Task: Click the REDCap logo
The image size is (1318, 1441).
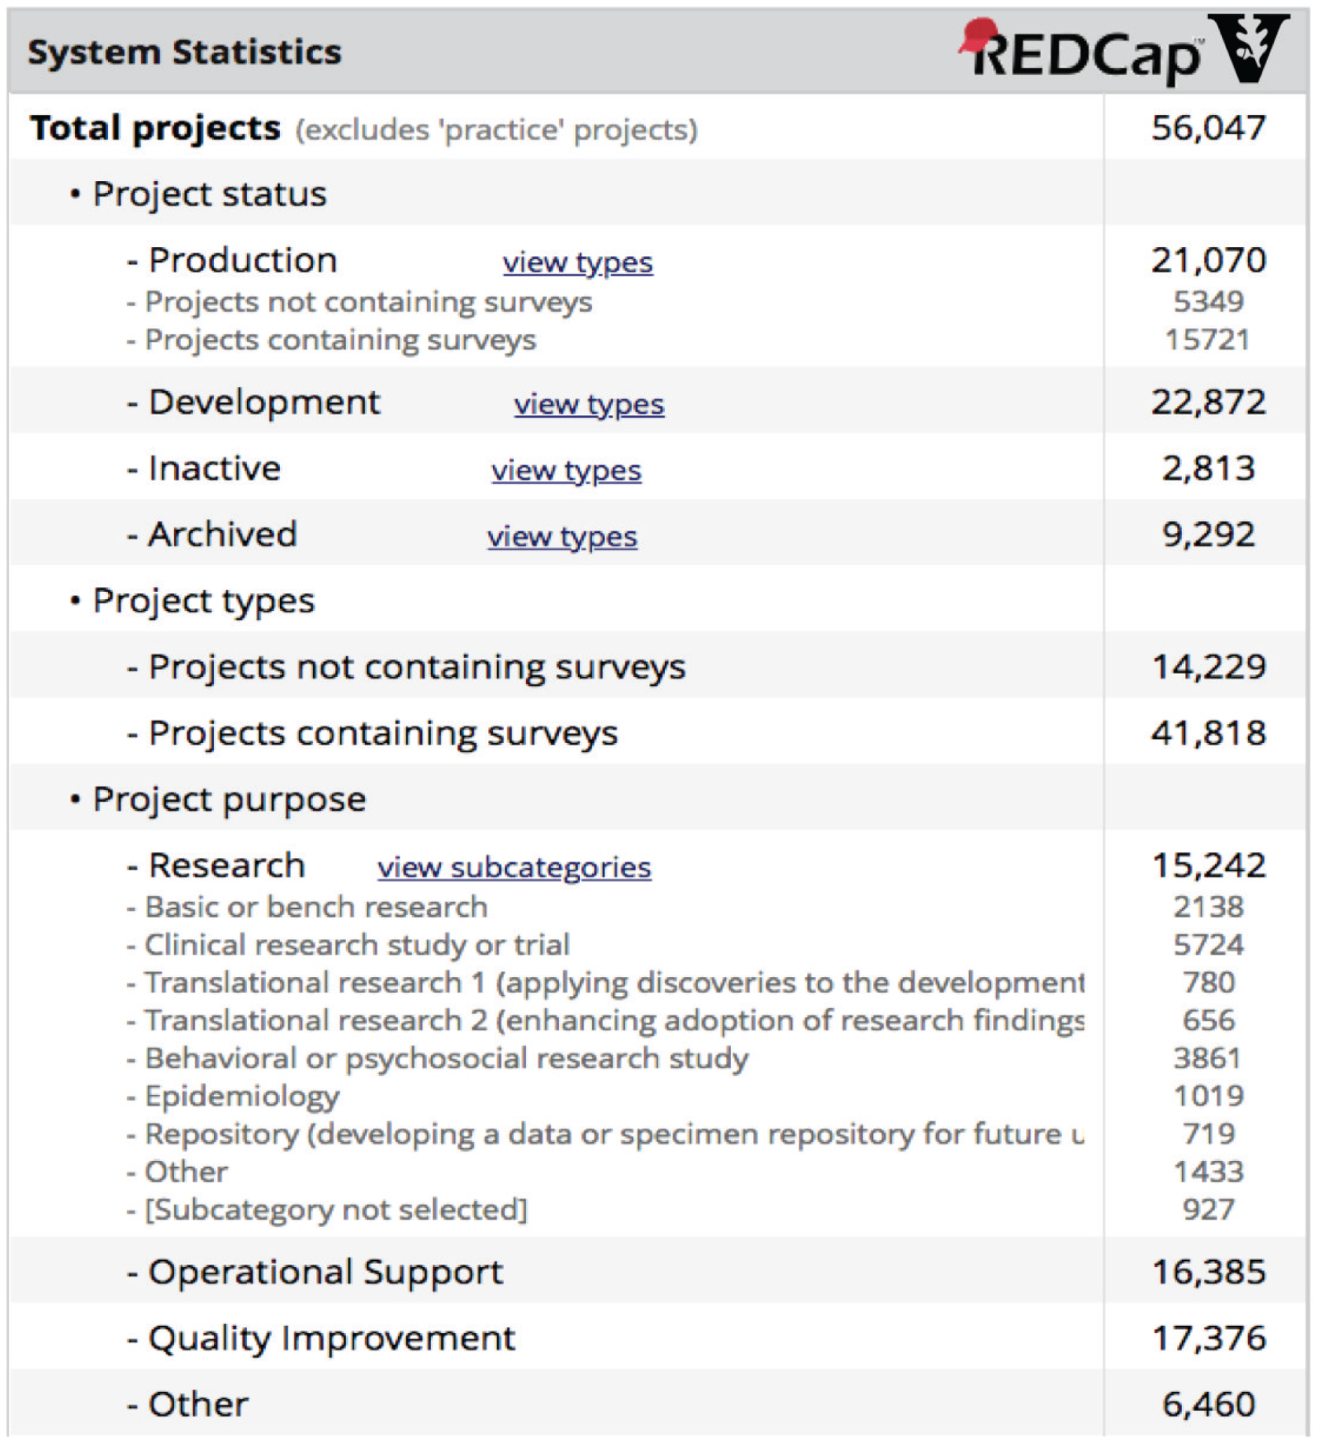Action: click(1082, 51)
